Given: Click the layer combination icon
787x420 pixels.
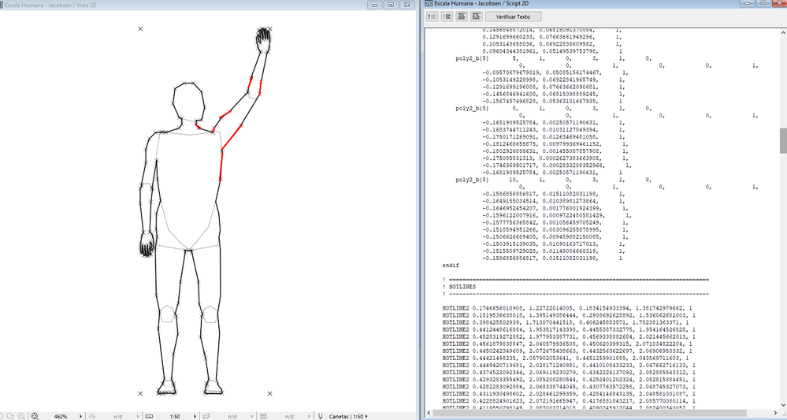Looking at the screenshot, I should click(206, 417).
